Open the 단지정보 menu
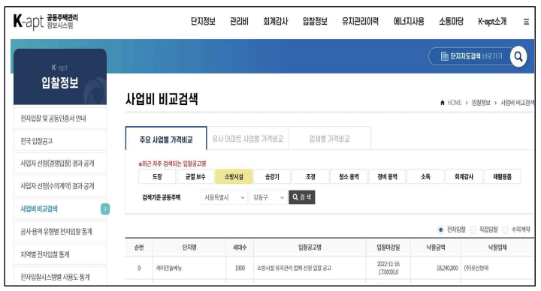Image resolution: width=541 pixels, height=291 pixels. pos(203,21)
